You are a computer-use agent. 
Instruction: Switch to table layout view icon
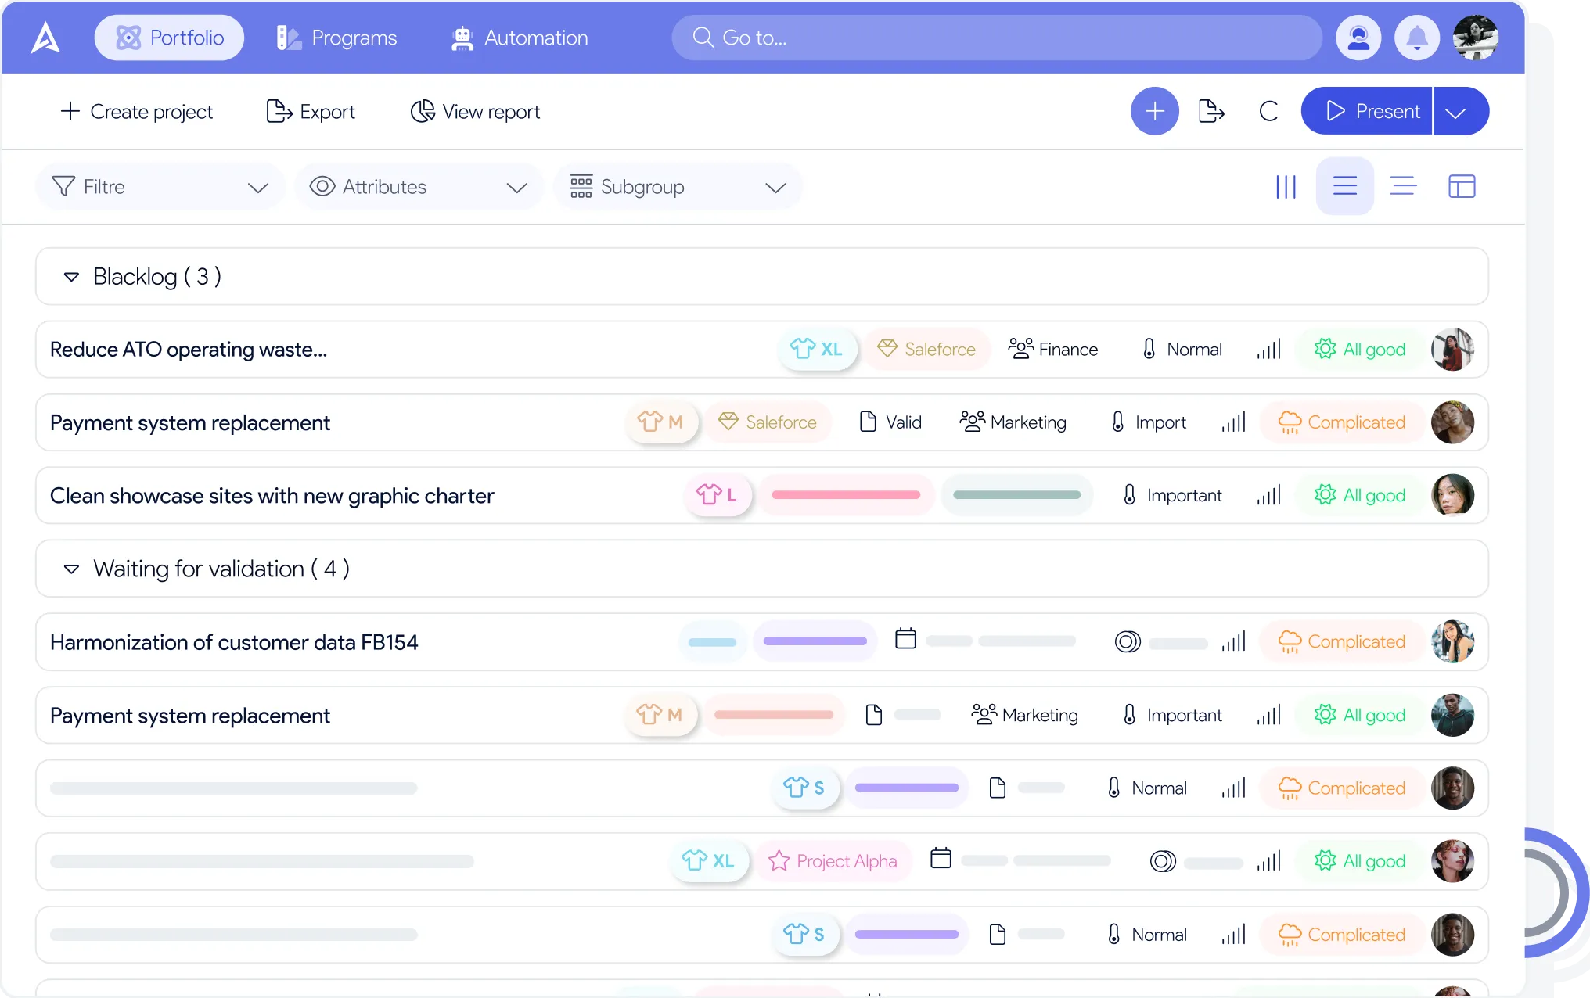pos(1461,186)
